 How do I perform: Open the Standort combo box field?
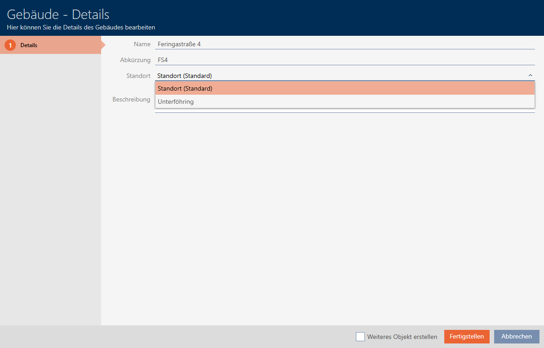(x=340, y=76)
